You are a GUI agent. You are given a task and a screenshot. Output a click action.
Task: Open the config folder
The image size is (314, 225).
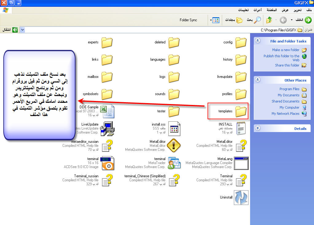(241, 42)
